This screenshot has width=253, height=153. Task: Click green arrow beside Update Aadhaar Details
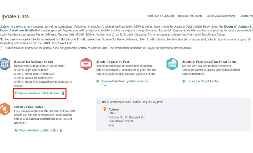(x=16, y=93)
